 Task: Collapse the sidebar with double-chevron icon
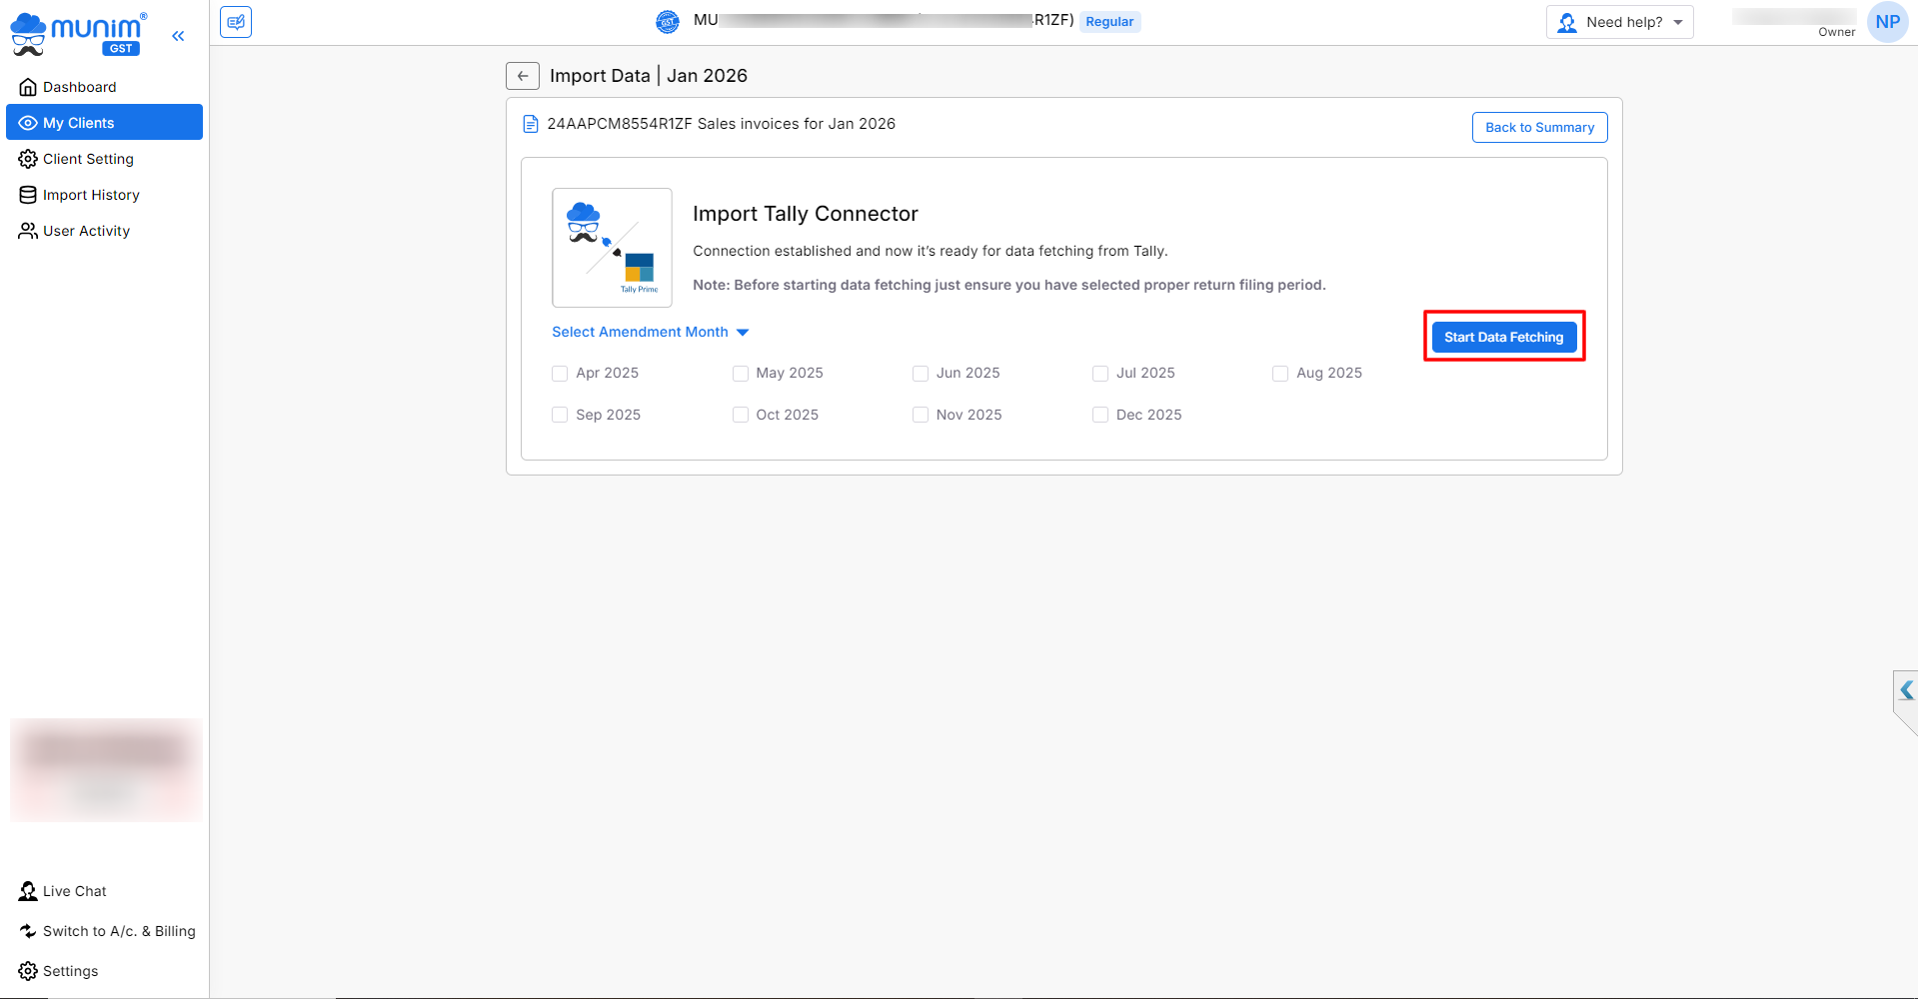click(178, 36)
